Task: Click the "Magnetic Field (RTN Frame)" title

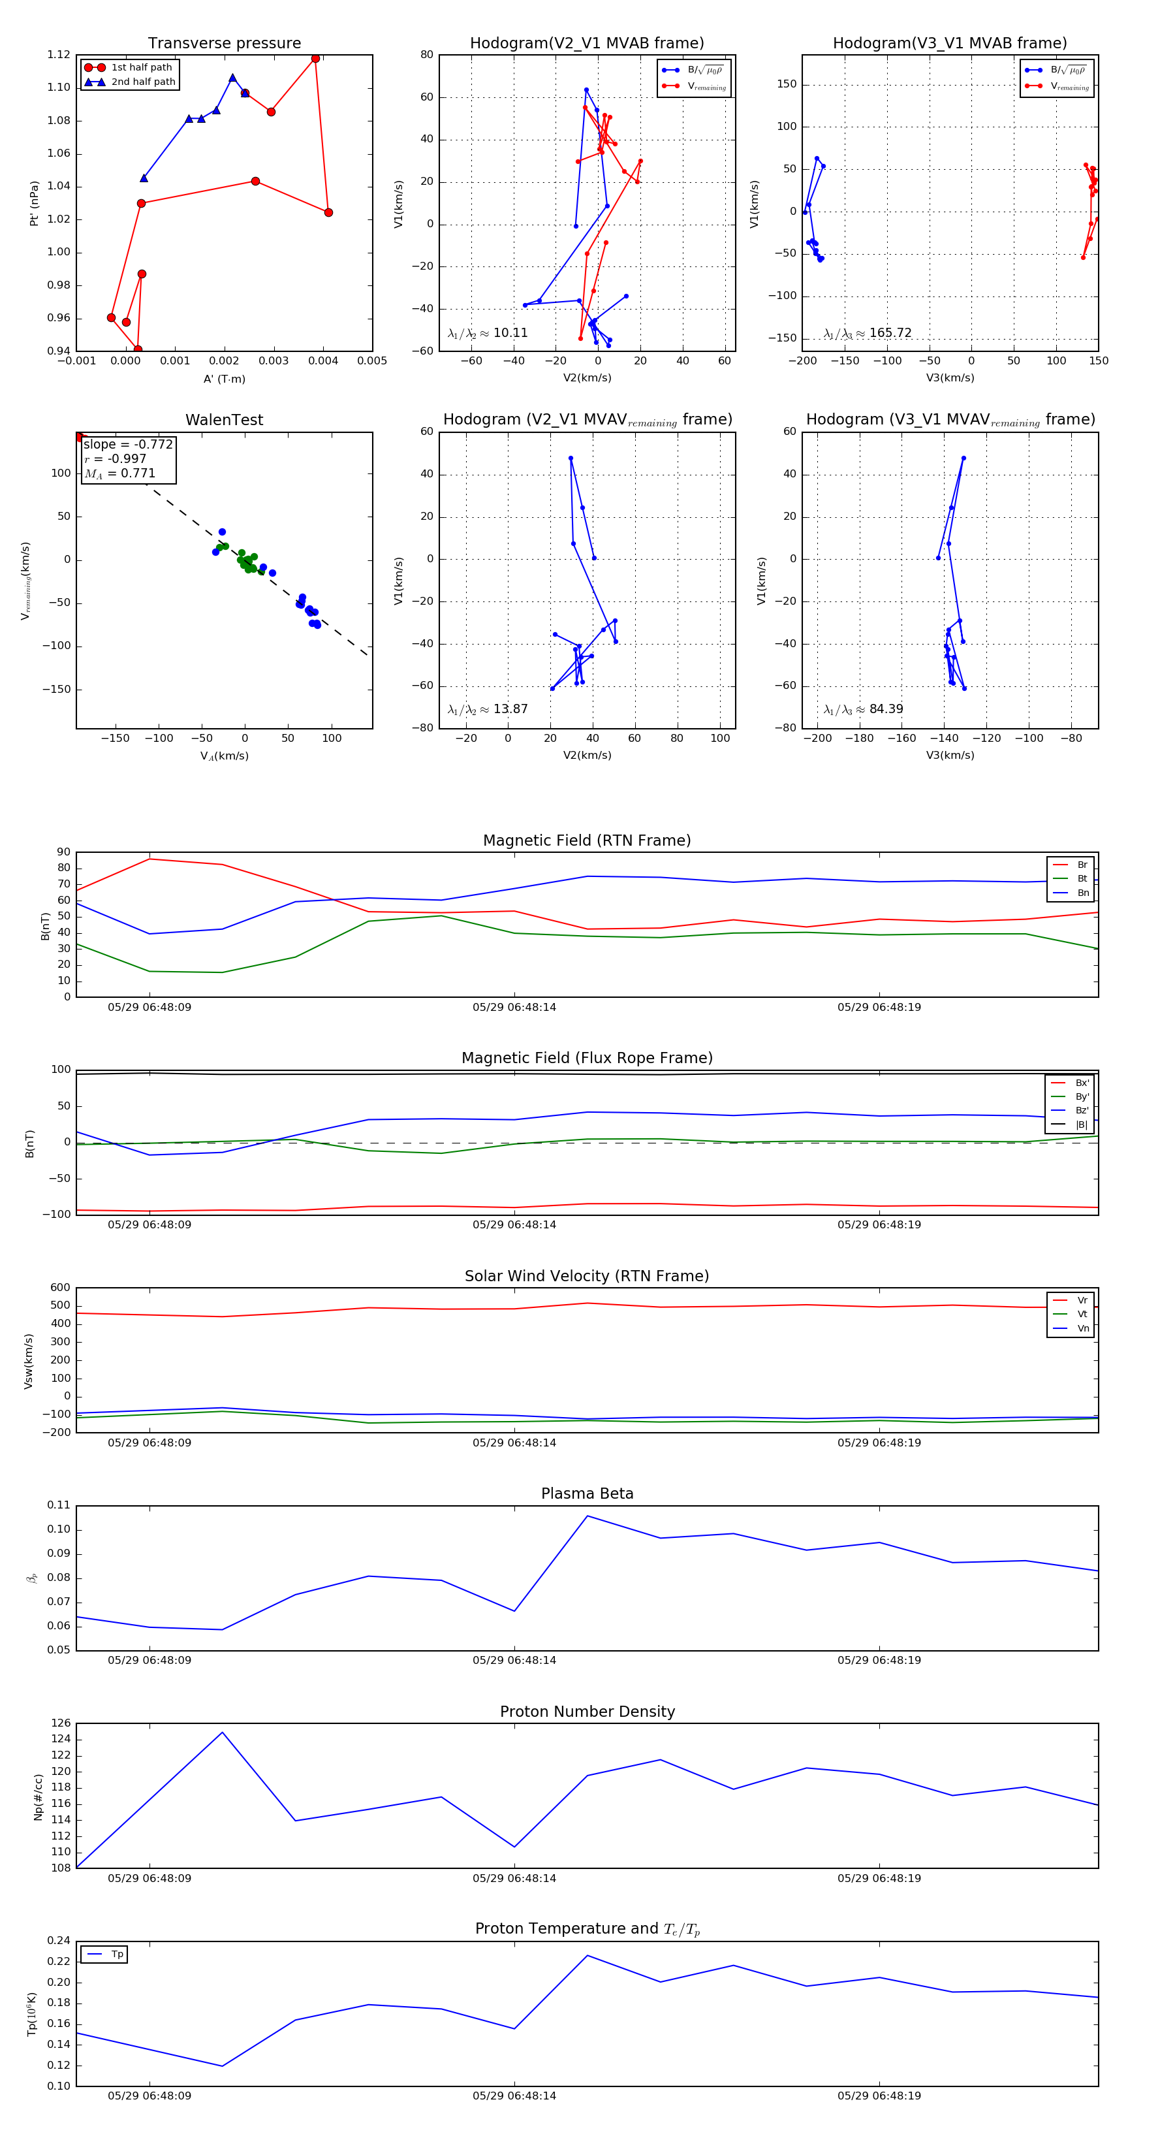Action: point(587,840)
